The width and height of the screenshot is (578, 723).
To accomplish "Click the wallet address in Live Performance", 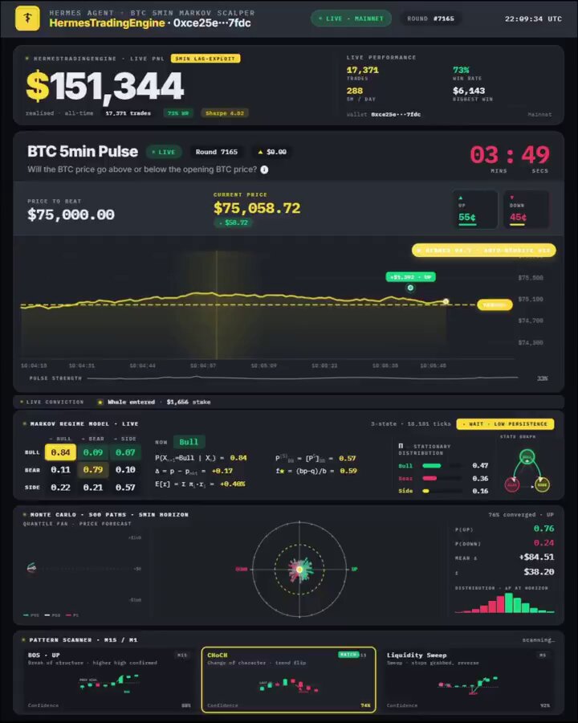I will click(396, 114).
